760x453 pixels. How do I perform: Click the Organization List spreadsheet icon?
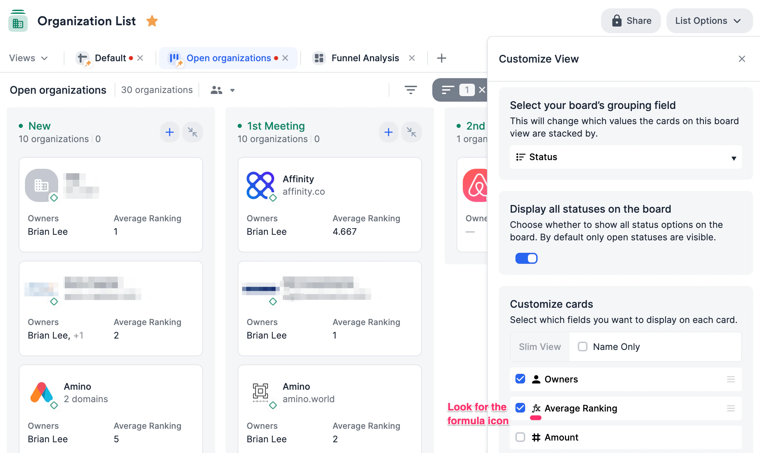tap(18, 21)
